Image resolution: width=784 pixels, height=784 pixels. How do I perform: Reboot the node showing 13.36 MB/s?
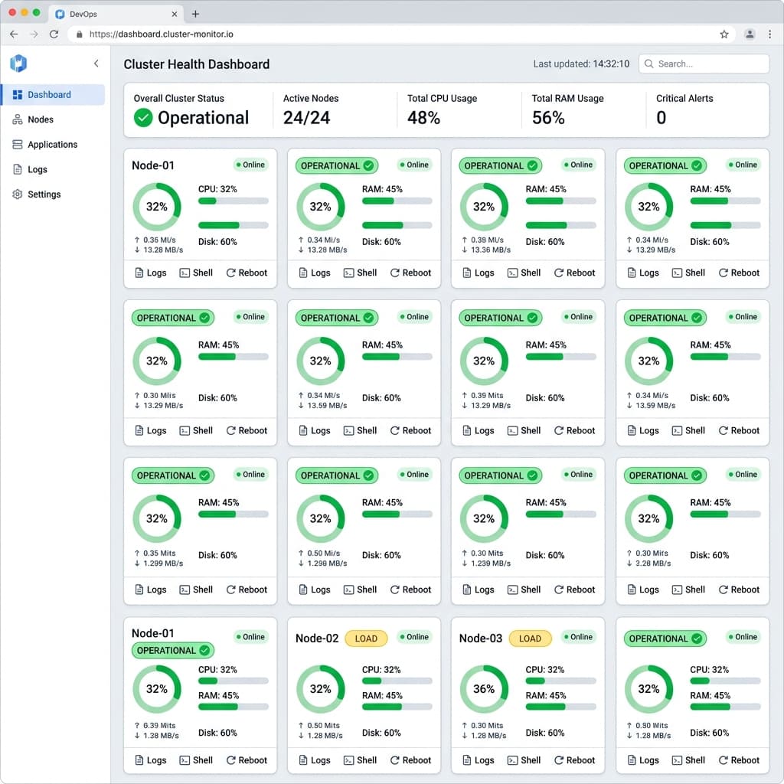tap(574, 273)
